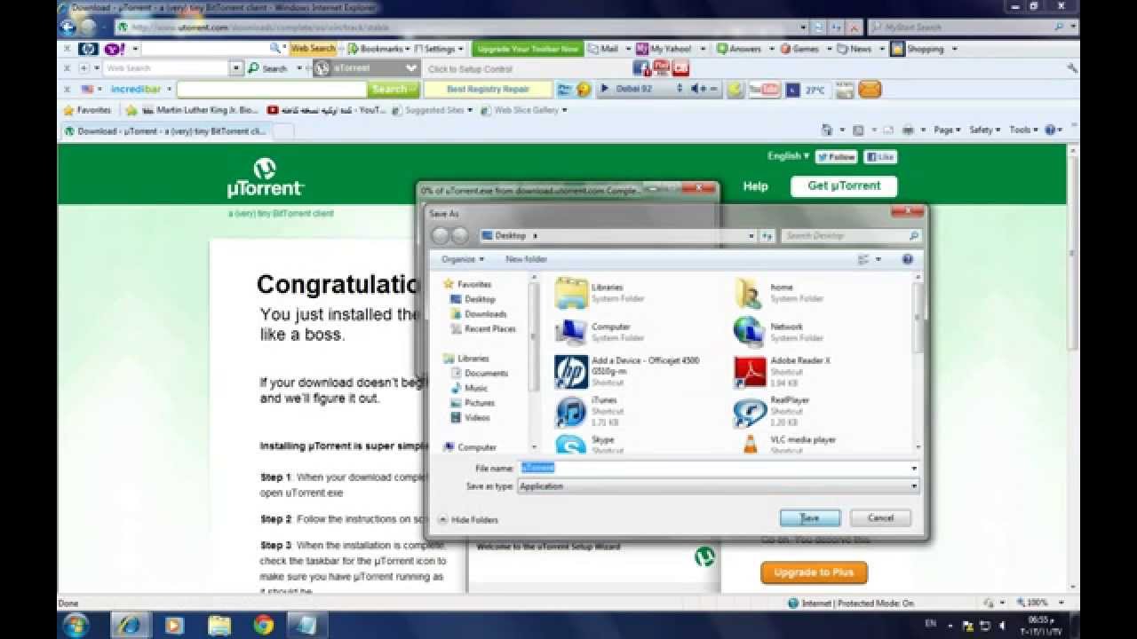Viewport: 1137px width, 639px height.
Task: Create a New folder in Save As
Action: (527, 259)
